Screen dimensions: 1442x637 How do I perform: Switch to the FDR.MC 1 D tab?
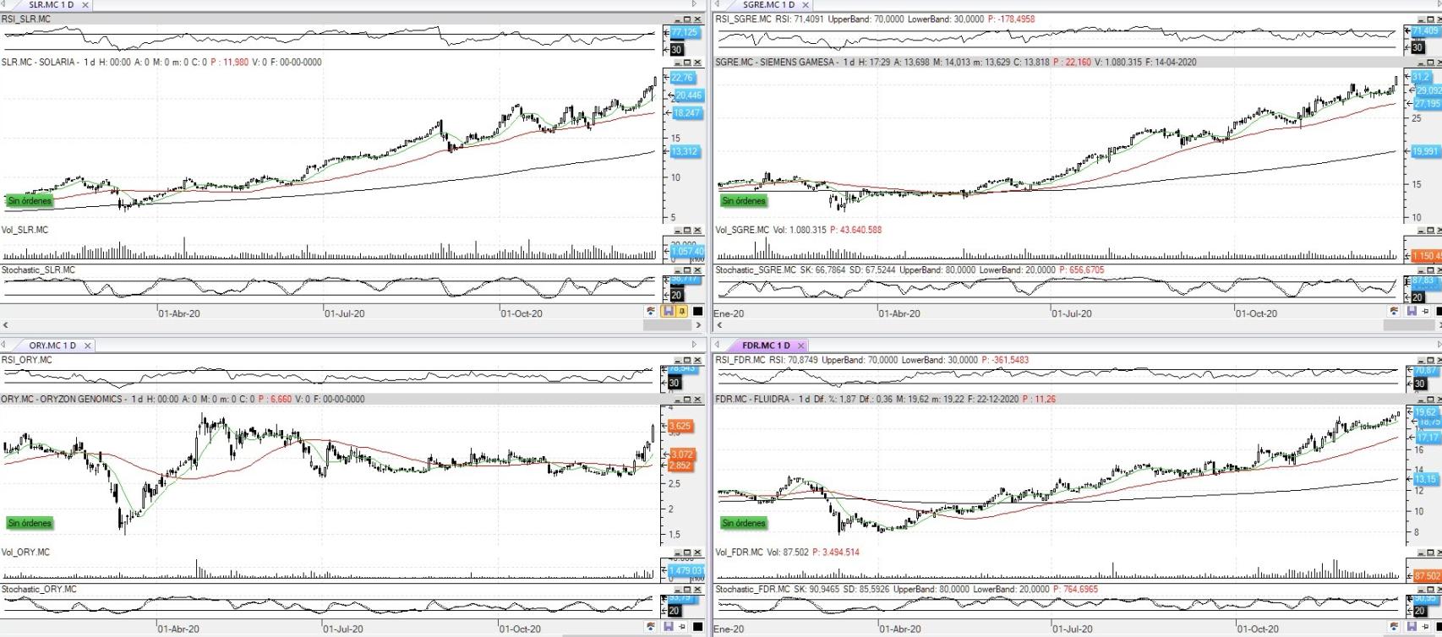(x=766, y=346)
